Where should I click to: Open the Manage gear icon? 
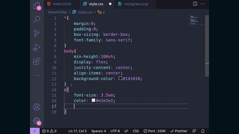(37, 121)
